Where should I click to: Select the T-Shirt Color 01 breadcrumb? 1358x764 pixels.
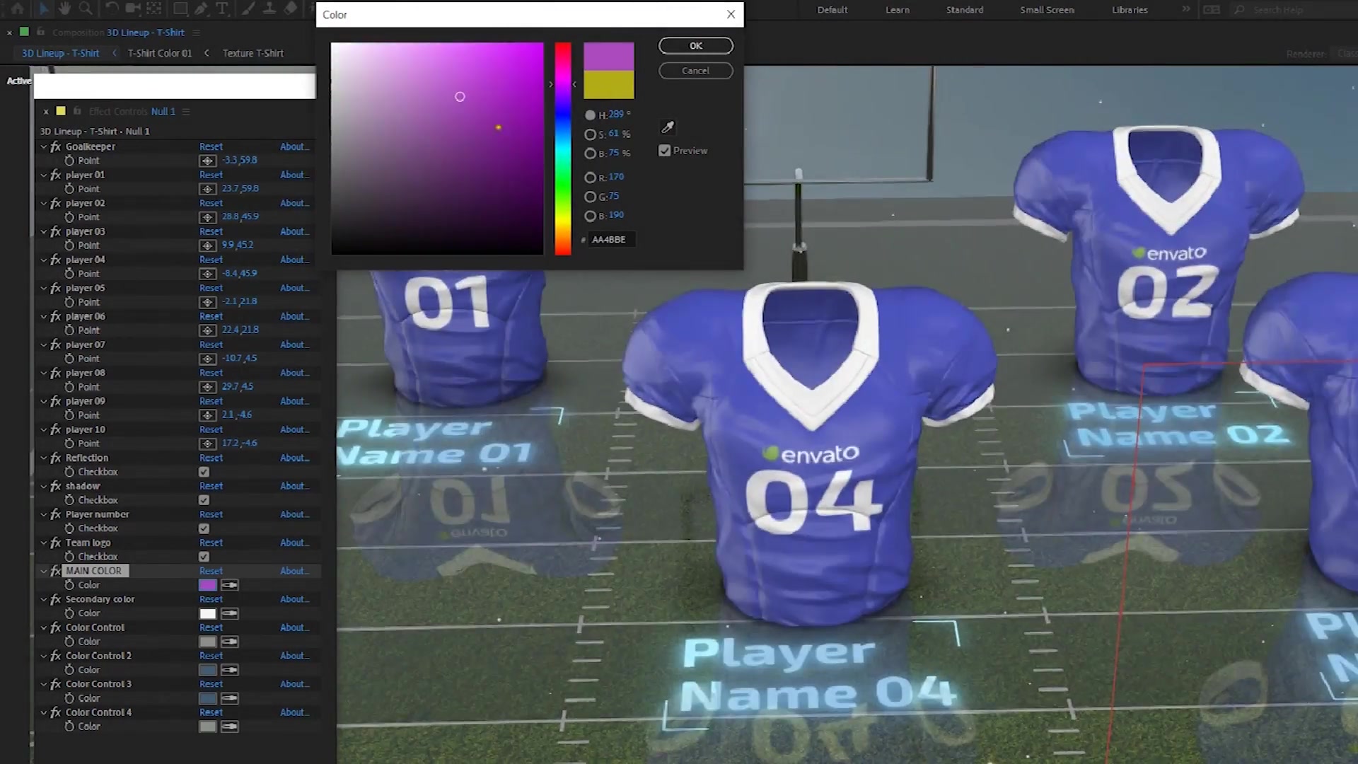[x=159, y=53]
